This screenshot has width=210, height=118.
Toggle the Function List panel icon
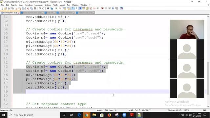coord(91,8)
